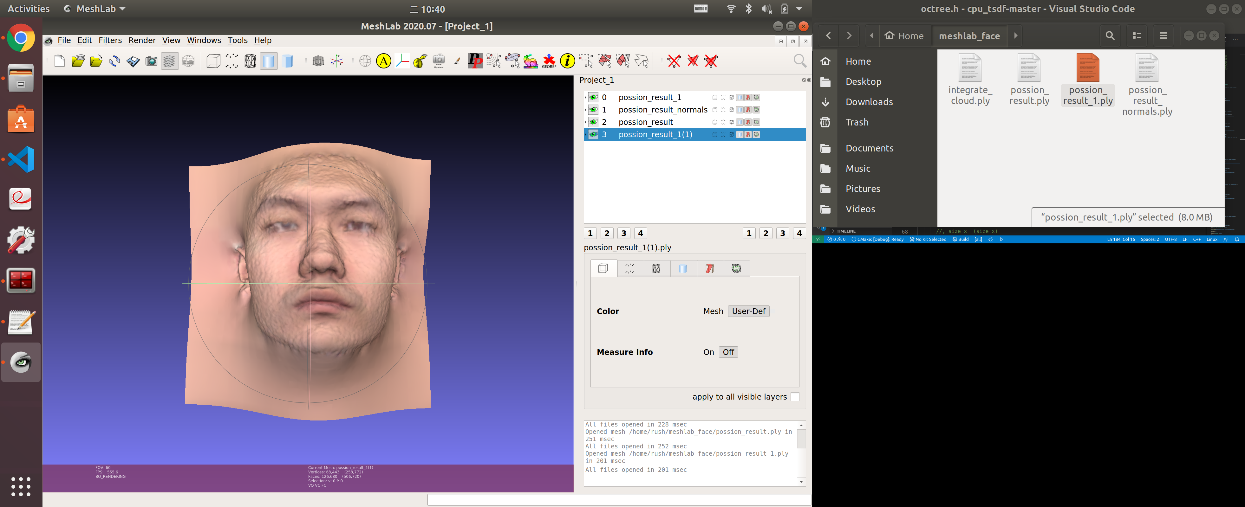The width and height of the screenshot is (1245, 507).
Task: Select the Show Layer Dialog icon
Action: 170,61
